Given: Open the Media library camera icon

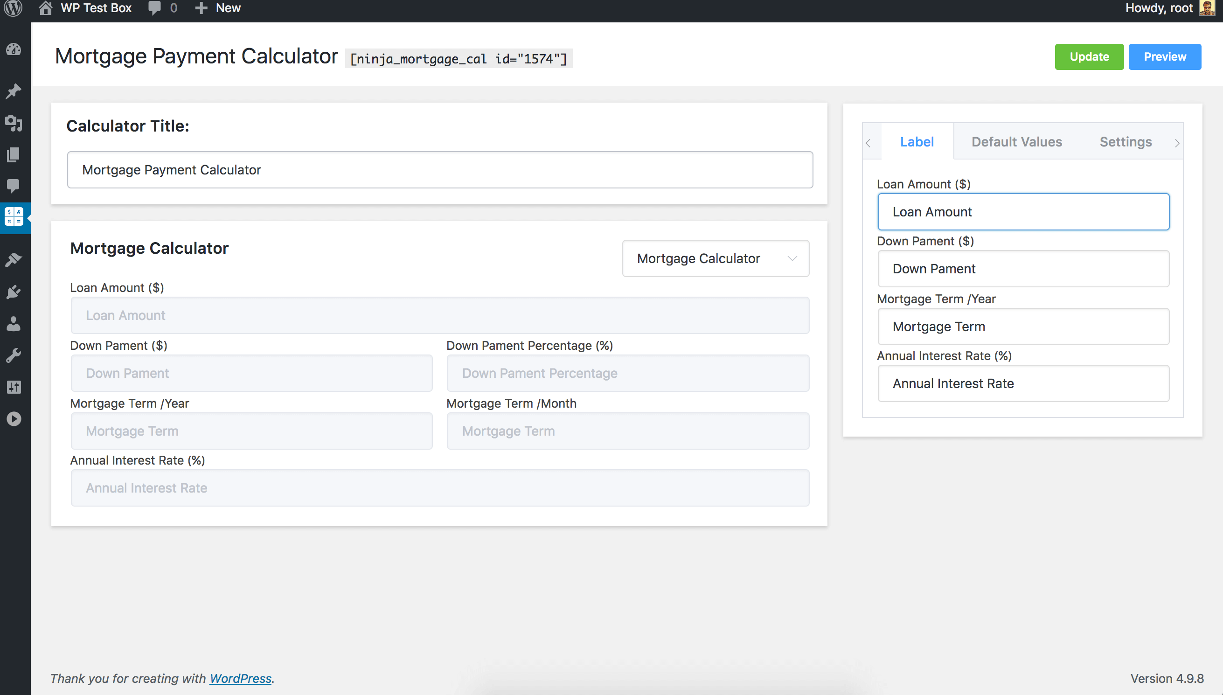Looking at the screenshot, I should pyautogui.click(x=14, y=123).
